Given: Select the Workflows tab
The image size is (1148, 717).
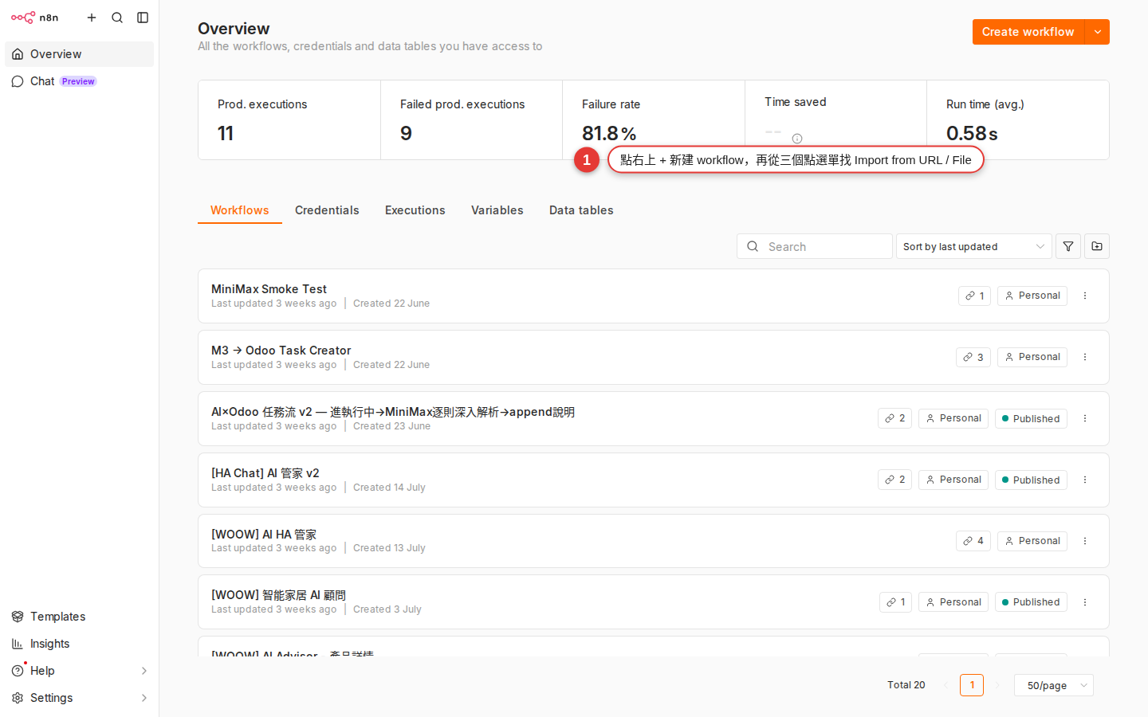Looking at the screenshot, I should (x=240, y=210).
